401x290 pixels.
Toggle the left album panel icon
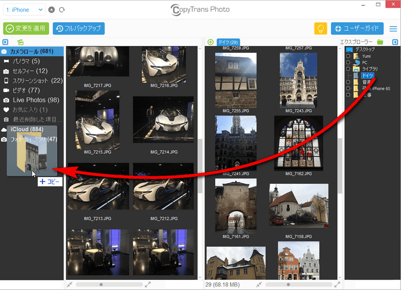point(6,42)
